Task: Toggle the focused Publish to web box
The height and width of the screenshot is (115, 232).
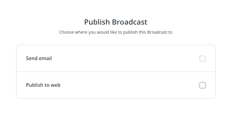Action: click(203, 85)
